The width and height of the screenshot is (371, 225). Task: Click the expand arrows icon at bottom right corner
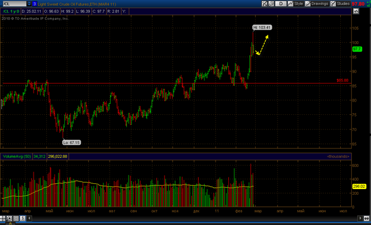pos(366,219)
